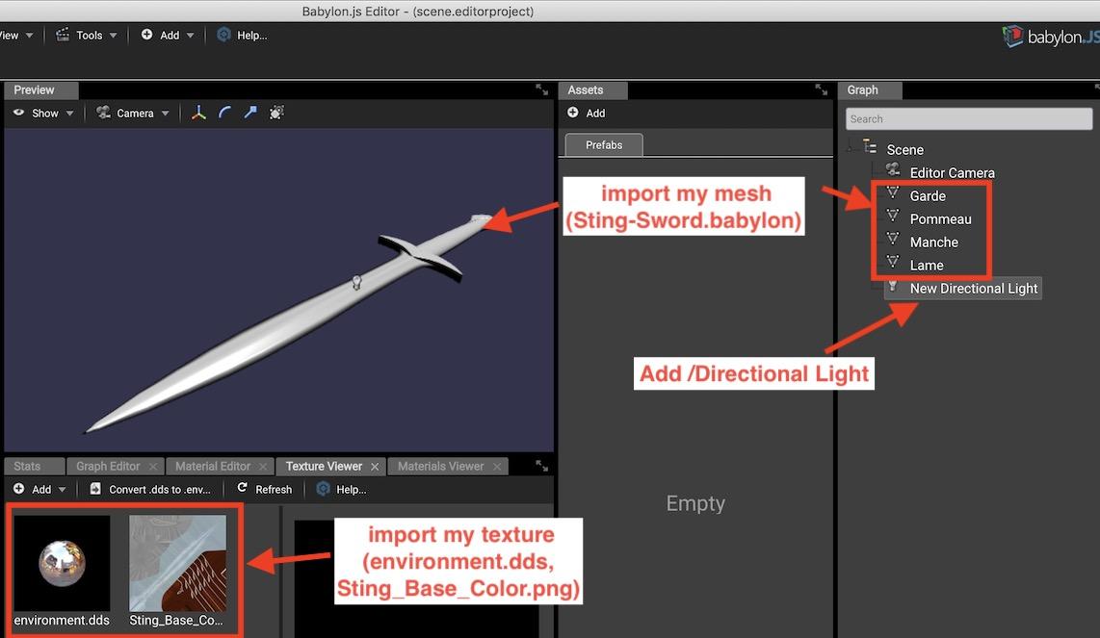Refresh the texture list
The height and width of the screenshot is (638, 1100).
[x=265, y=490]
